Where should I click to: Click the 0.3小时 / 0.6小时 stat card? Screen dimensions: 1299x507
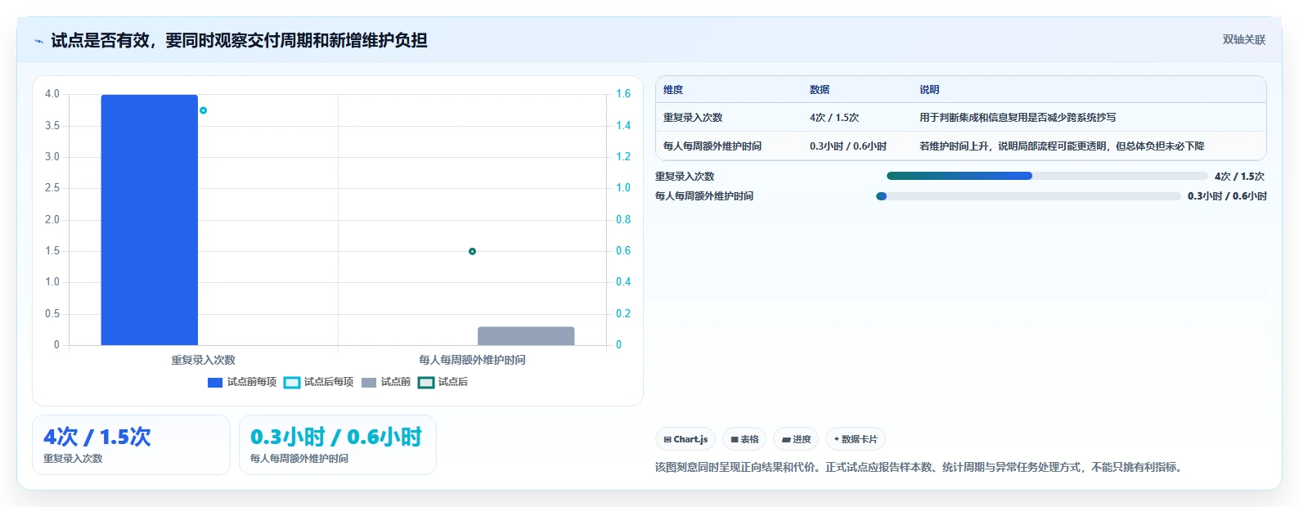(338, 445)
